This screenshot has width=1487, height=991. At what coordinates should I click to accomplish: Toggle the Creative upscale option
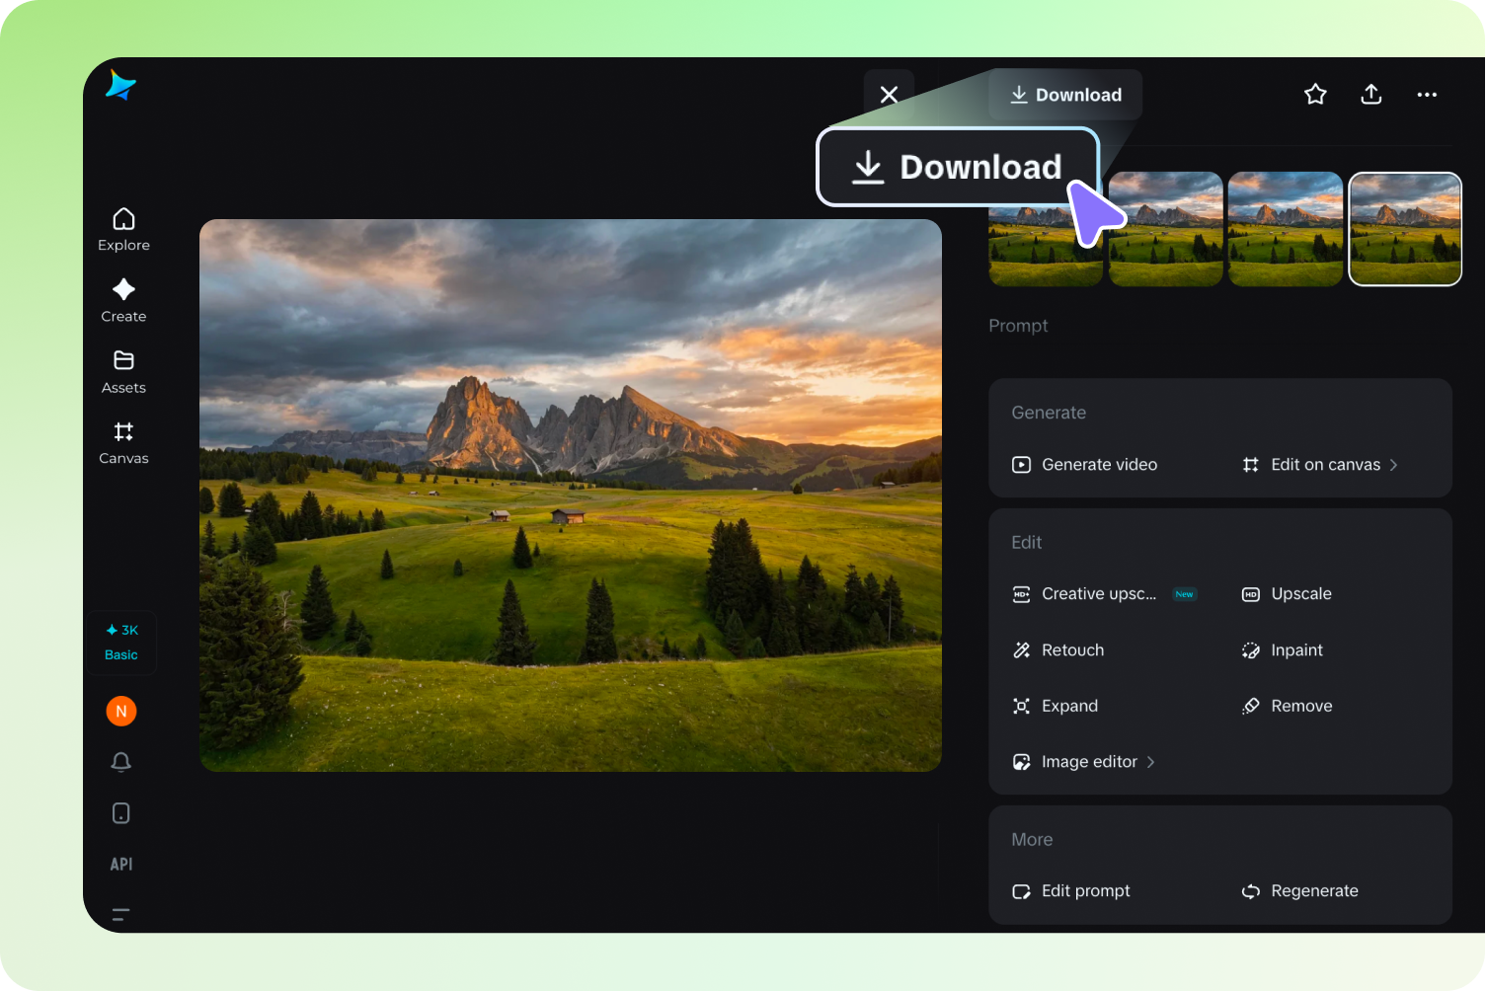tap(1099, 593)
